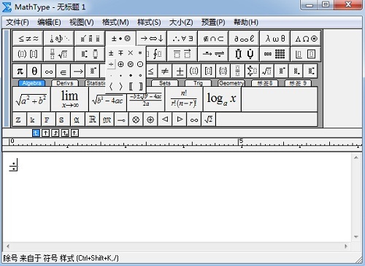Expand the spaces and ellipses palette

point(59,39)
